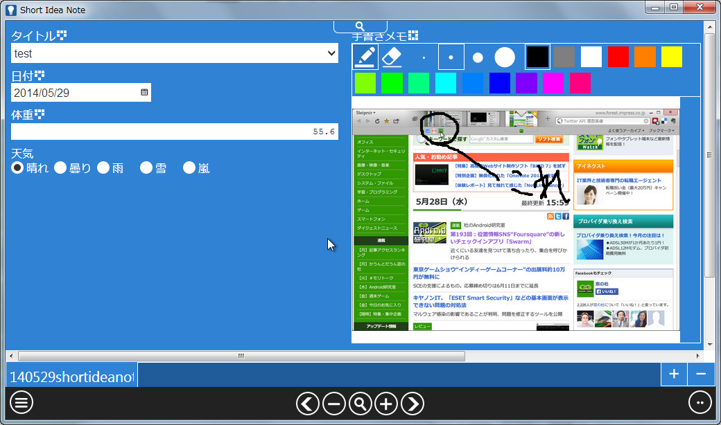Click the handwritten memo canvas image
Viewport: 721px width, 425px height.
point(516,219)
